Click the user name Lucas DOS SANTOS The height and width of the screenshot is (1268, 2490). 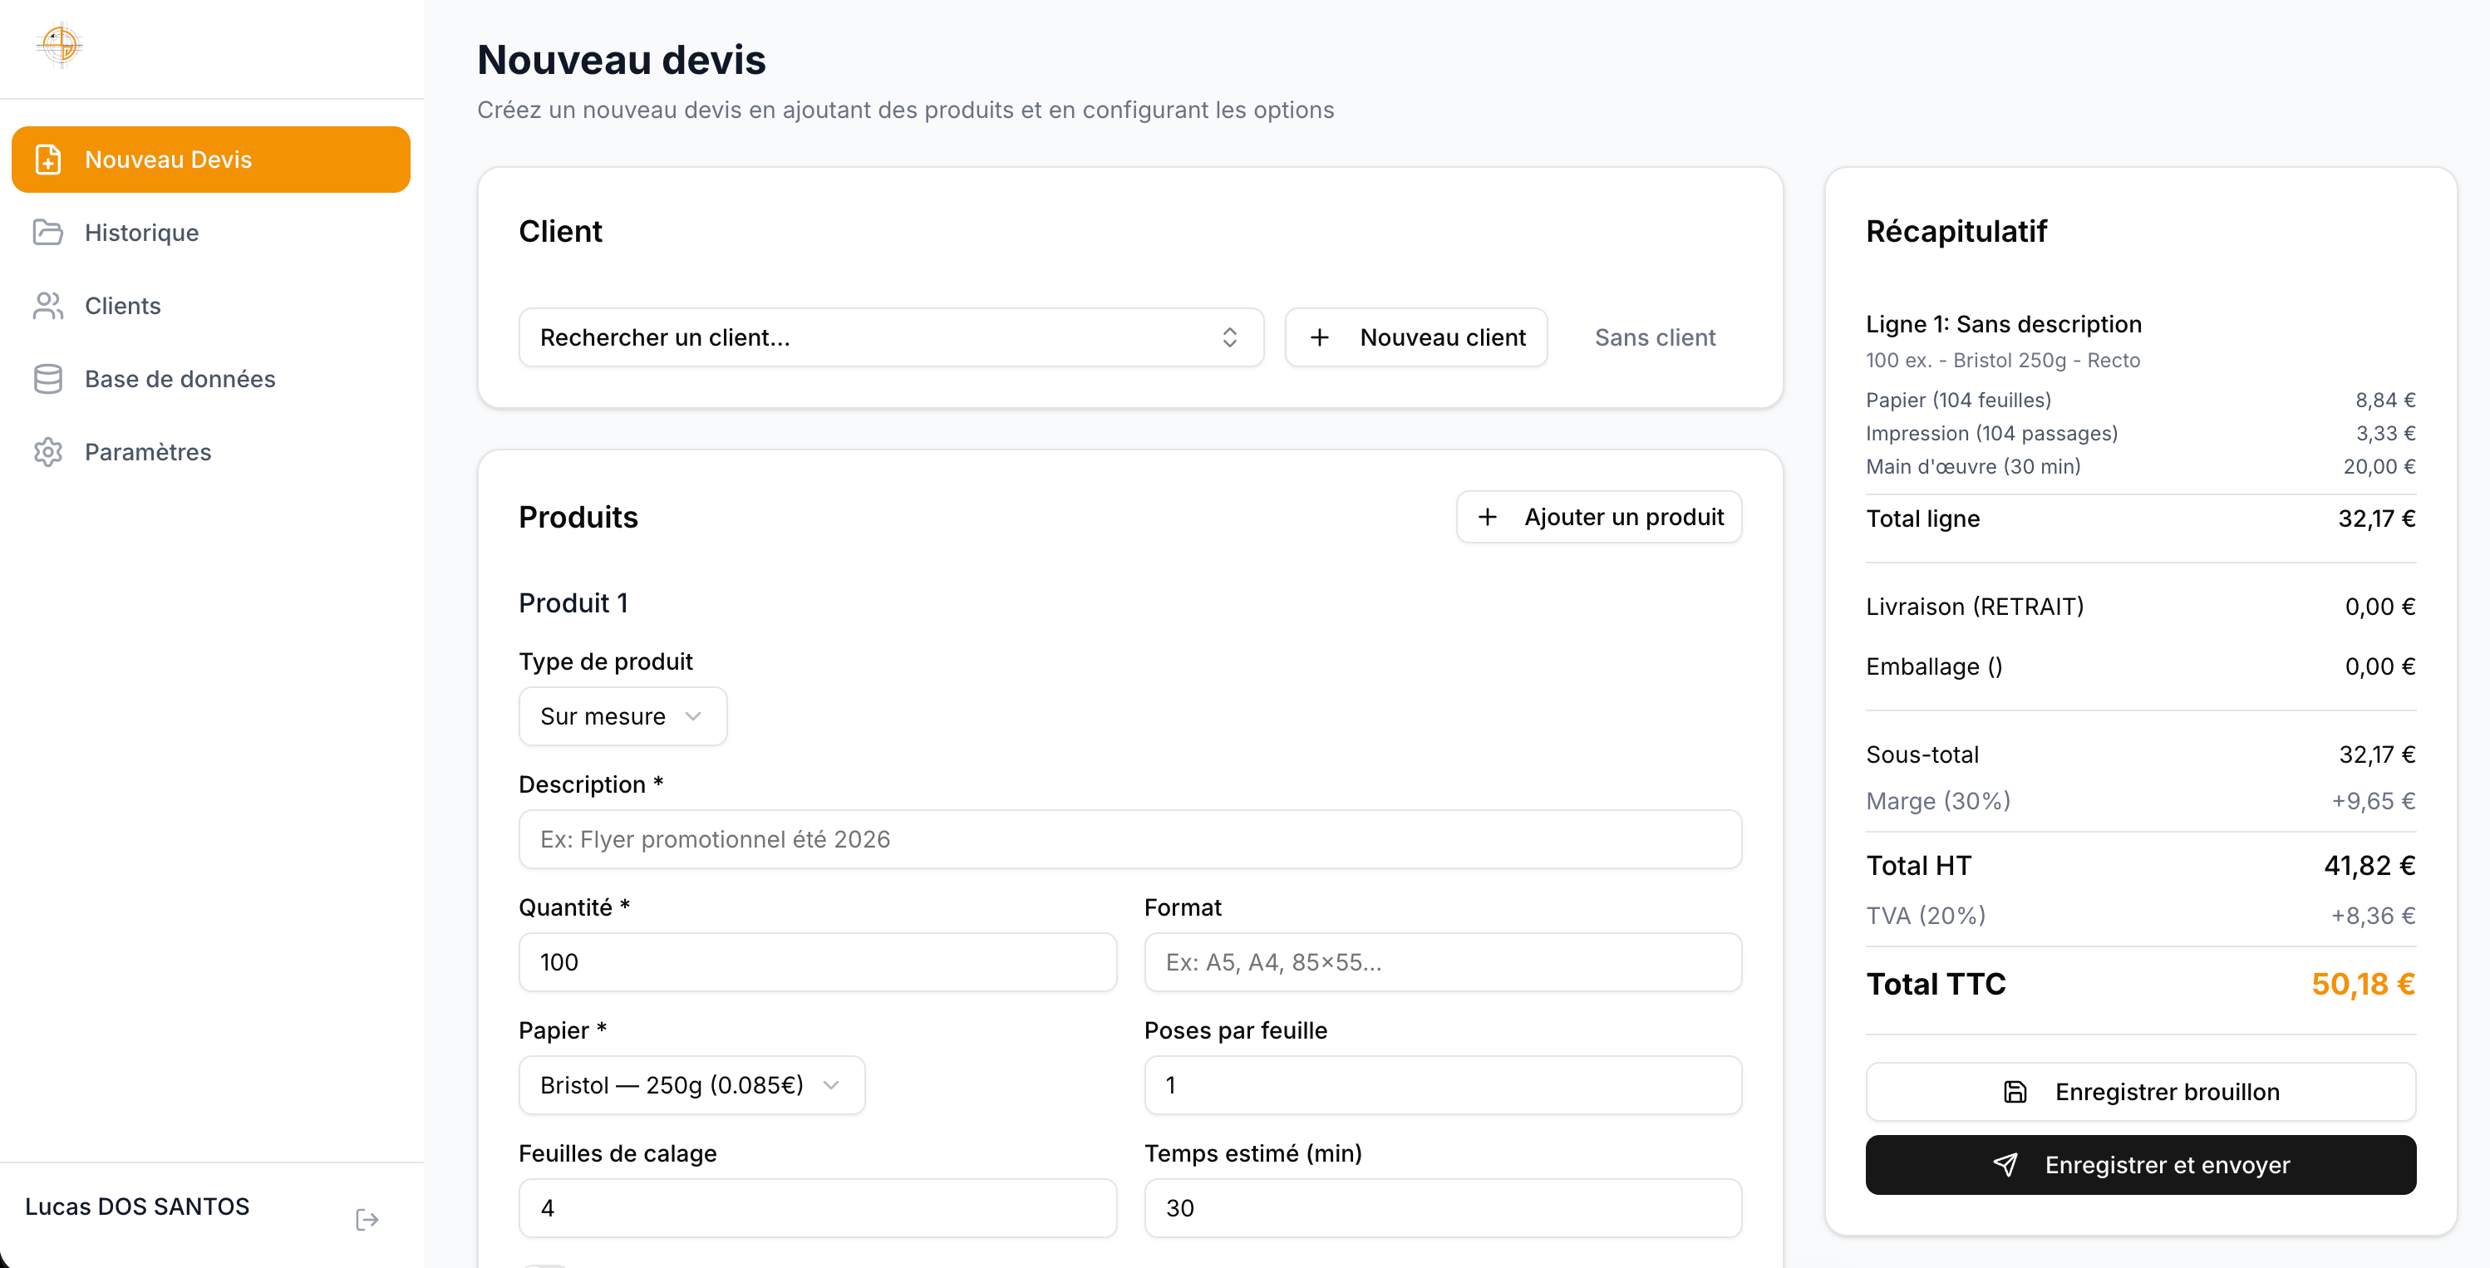coord(137,1207)
